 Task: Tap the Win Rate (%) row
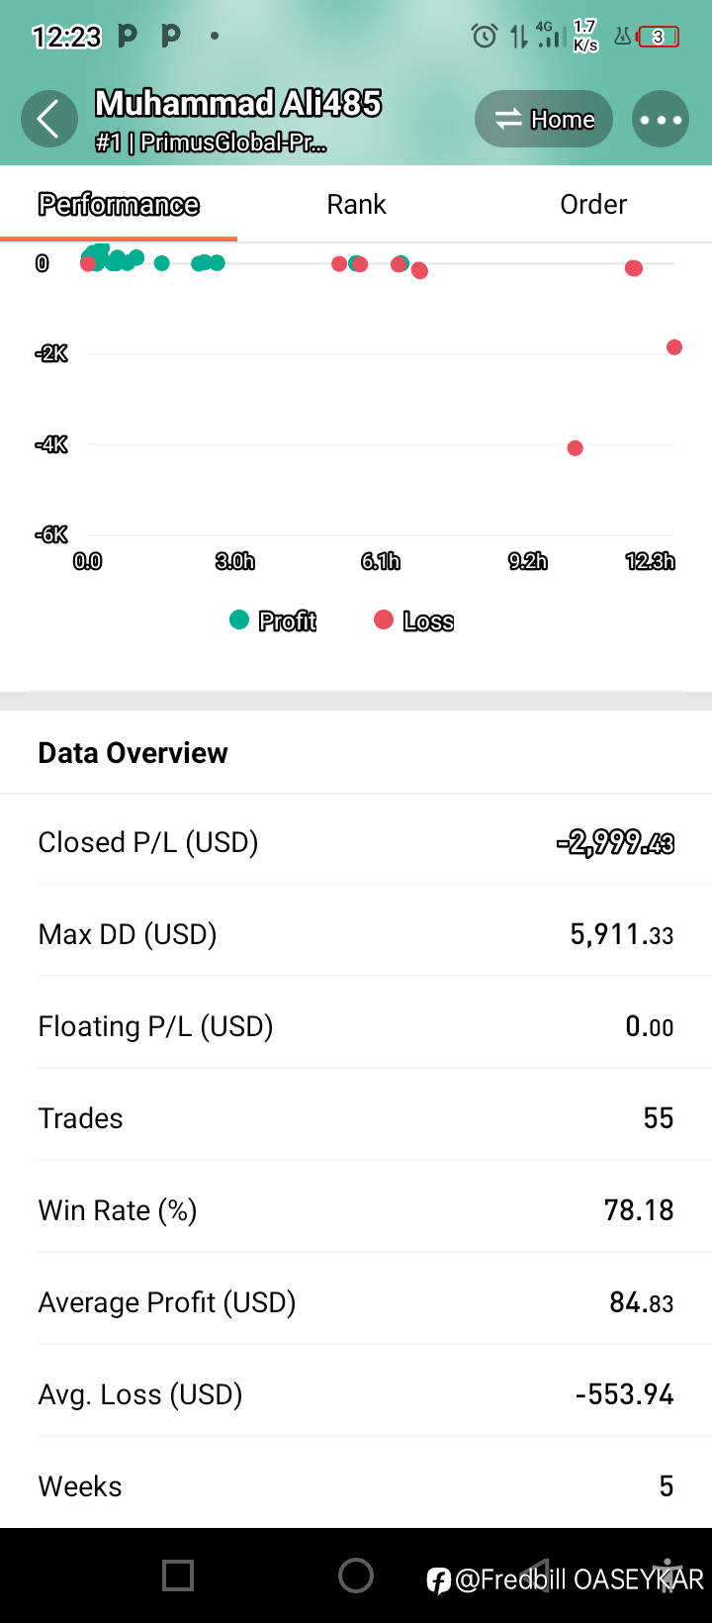[x=356, y=1210]
